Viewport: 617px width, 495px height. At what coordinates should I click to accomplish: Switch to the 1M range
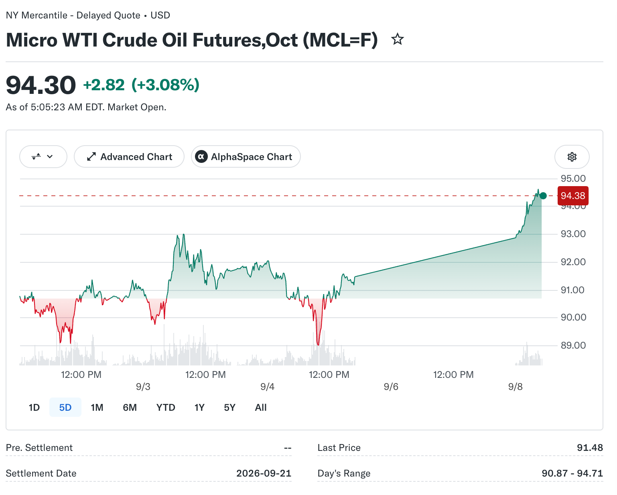coord(97,408)
